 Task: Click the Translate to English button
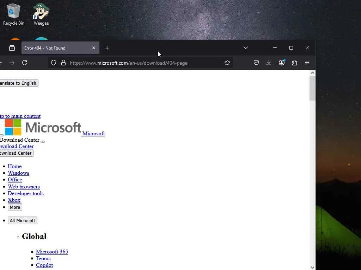click(18, 83)
